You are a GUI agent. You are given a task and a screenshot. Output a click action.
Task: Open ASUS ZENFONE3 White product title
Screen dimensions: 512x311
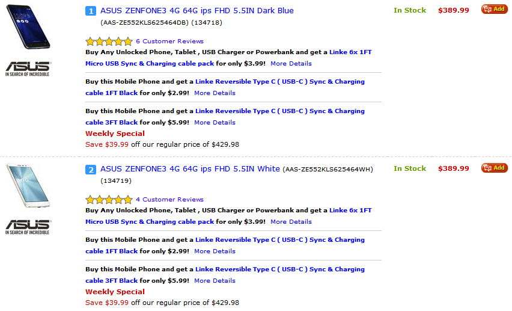click(x=190, y=169)
